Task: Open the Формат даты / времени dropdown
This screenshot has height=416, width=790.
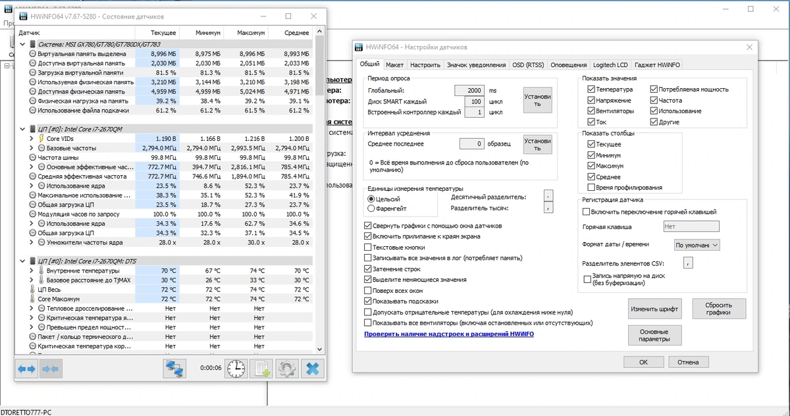Action: pyautogui.click(x=697, y=245)
